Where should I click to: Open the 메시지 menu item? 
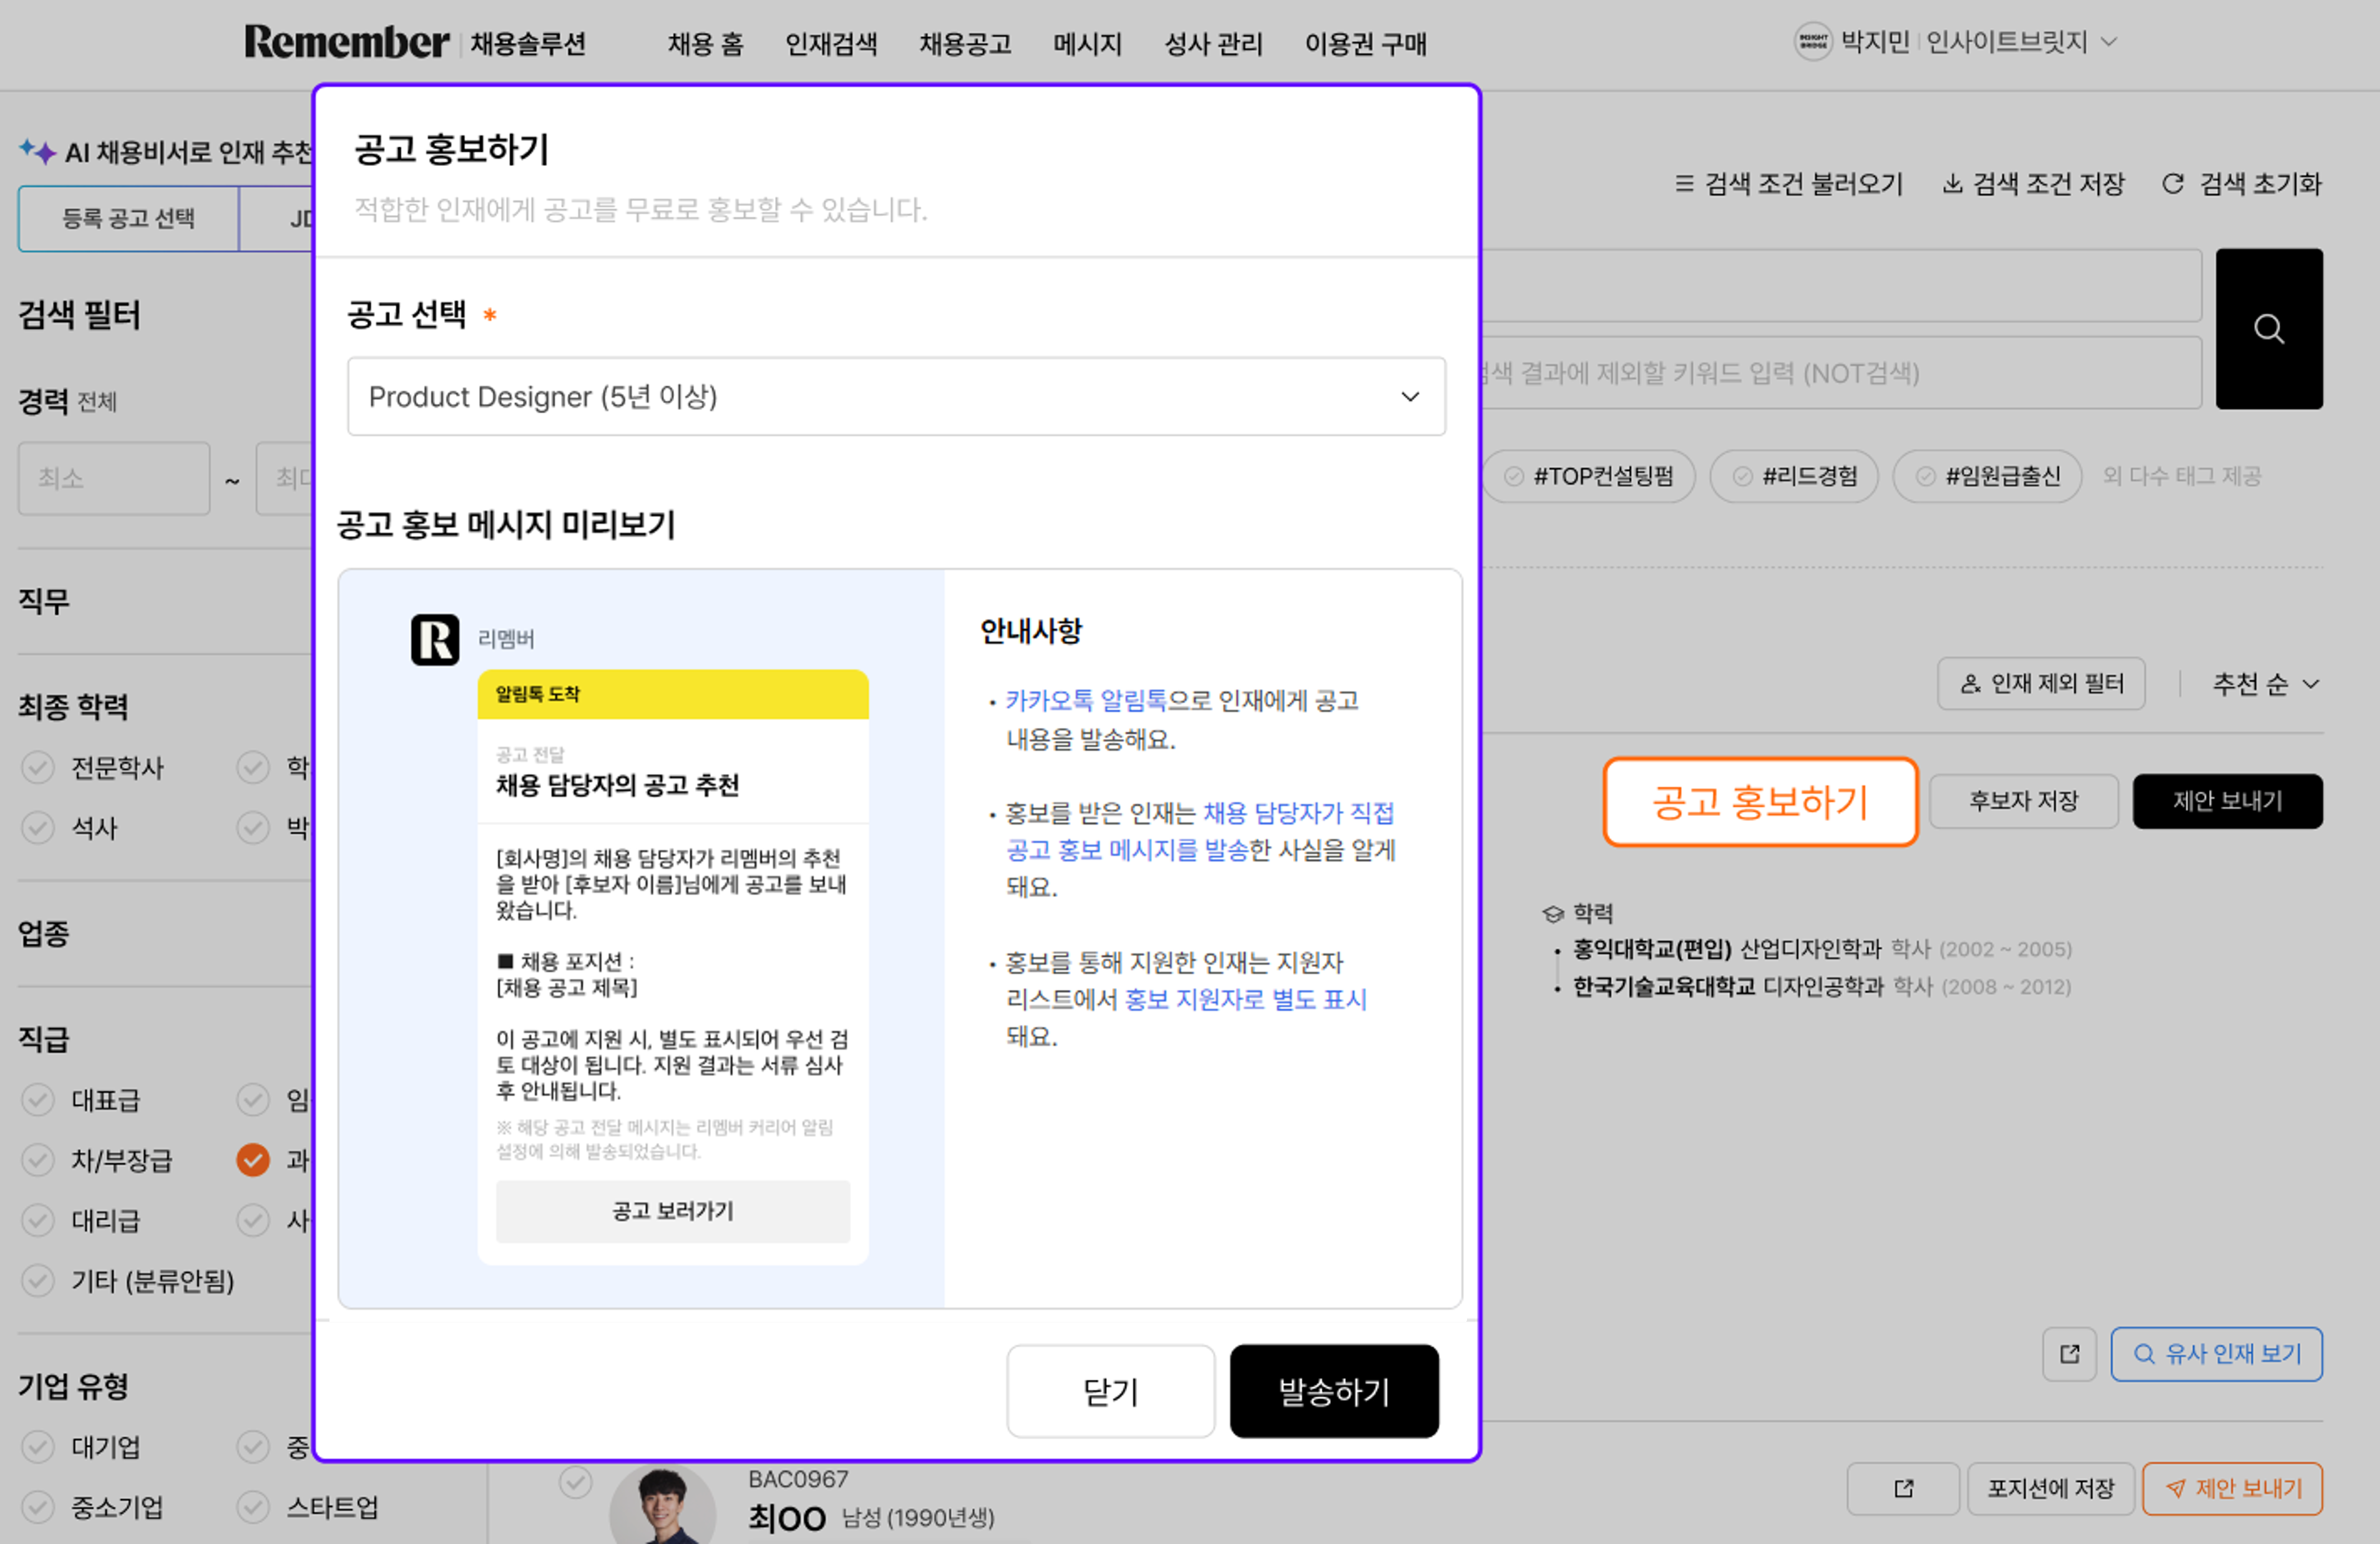click(1087, 43)
